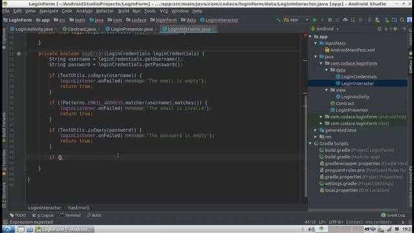
Task: Open AndroidManifest.xml in project tree
Action: pos(352,50)
